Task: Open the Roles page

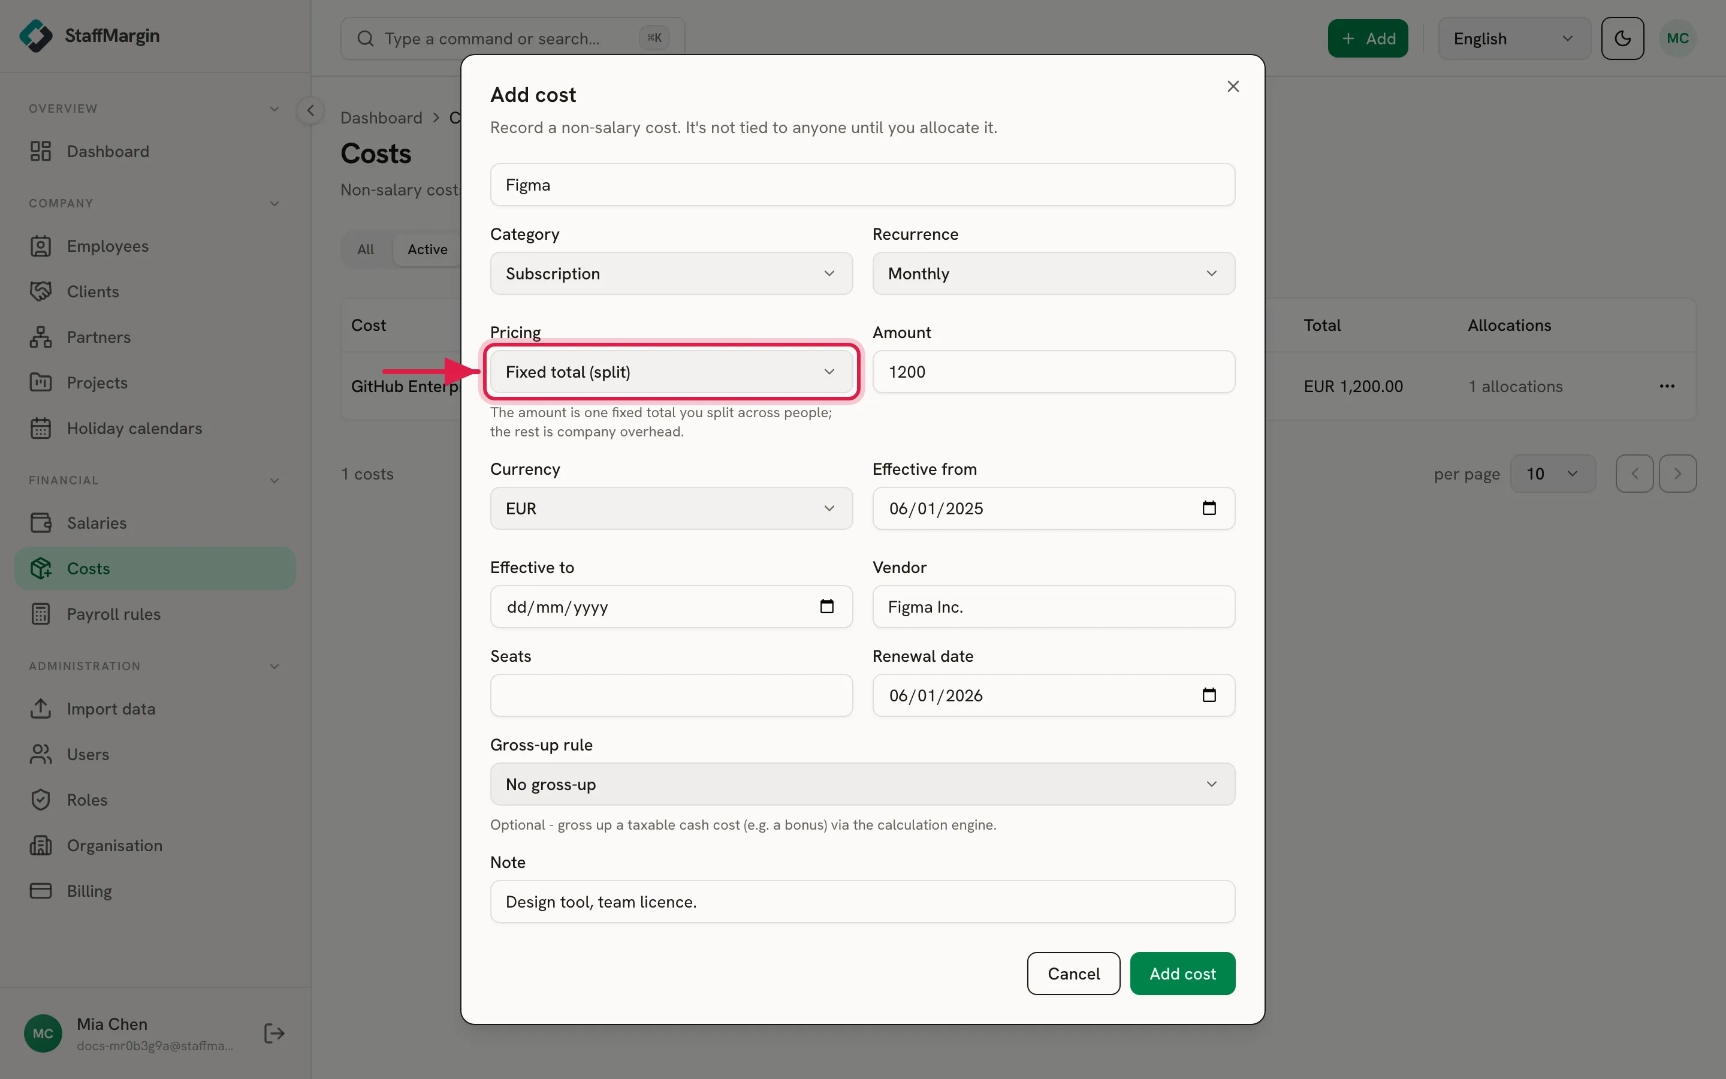Action: (155, 800)
